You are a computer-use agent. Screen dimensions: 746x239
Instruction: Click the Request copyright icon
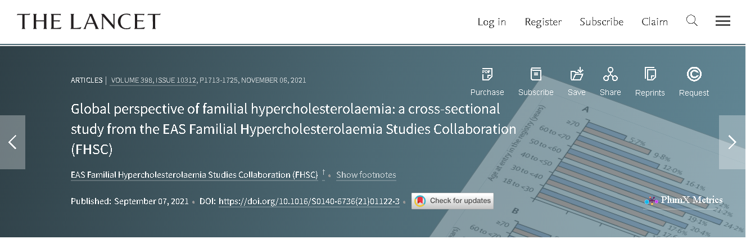tap(694, 74)
